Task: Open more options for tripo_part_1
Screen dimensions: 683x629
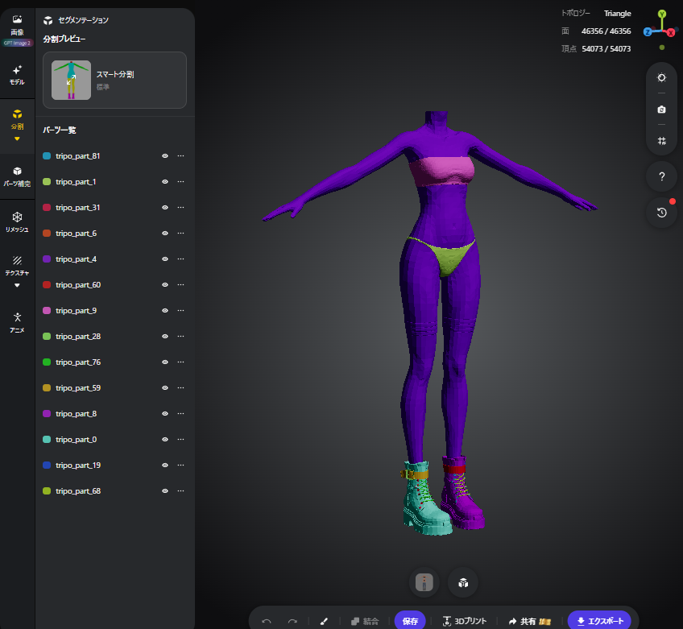Action: click(180, 182)
